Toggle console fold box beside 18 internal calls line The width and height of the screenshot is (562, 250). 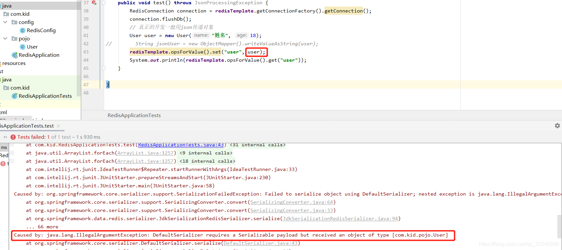coord(11,161)
